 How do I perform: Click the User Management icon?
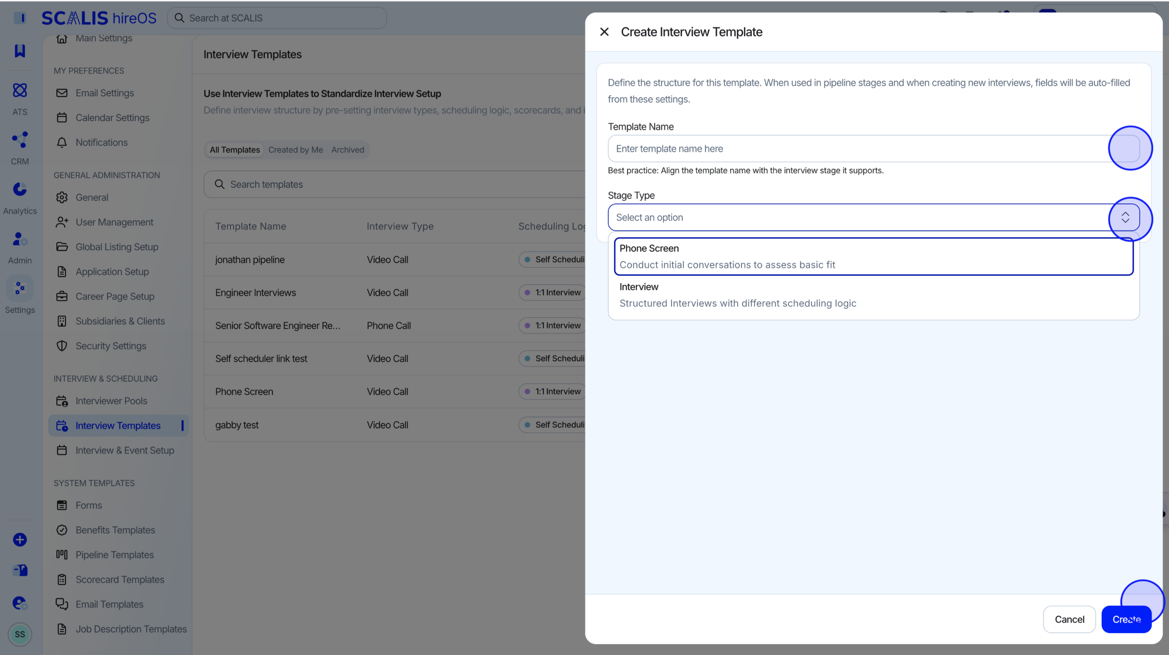62,222
